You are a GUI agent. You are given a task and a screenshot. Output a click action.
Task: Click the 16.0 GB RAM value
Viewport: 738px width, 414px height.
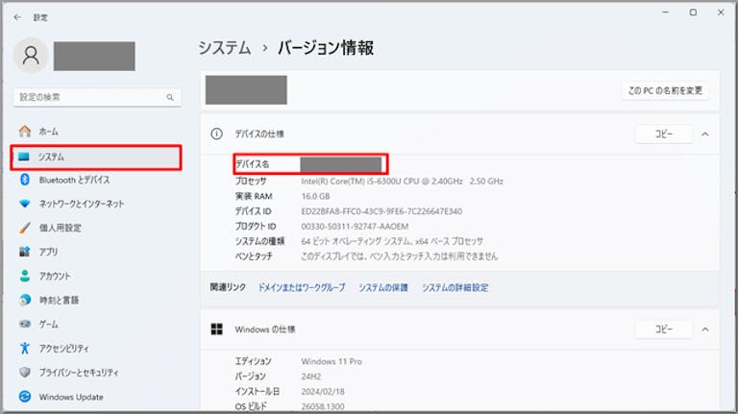(315, 196)
